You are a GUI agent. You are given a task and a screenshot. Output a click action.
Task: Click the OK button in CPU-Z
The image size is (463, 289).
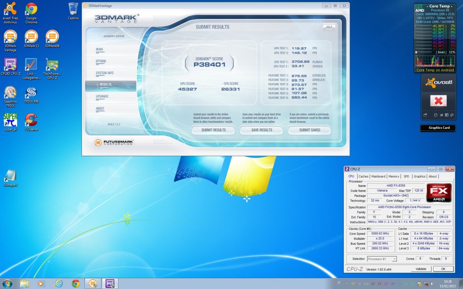(x=443, y=269)
